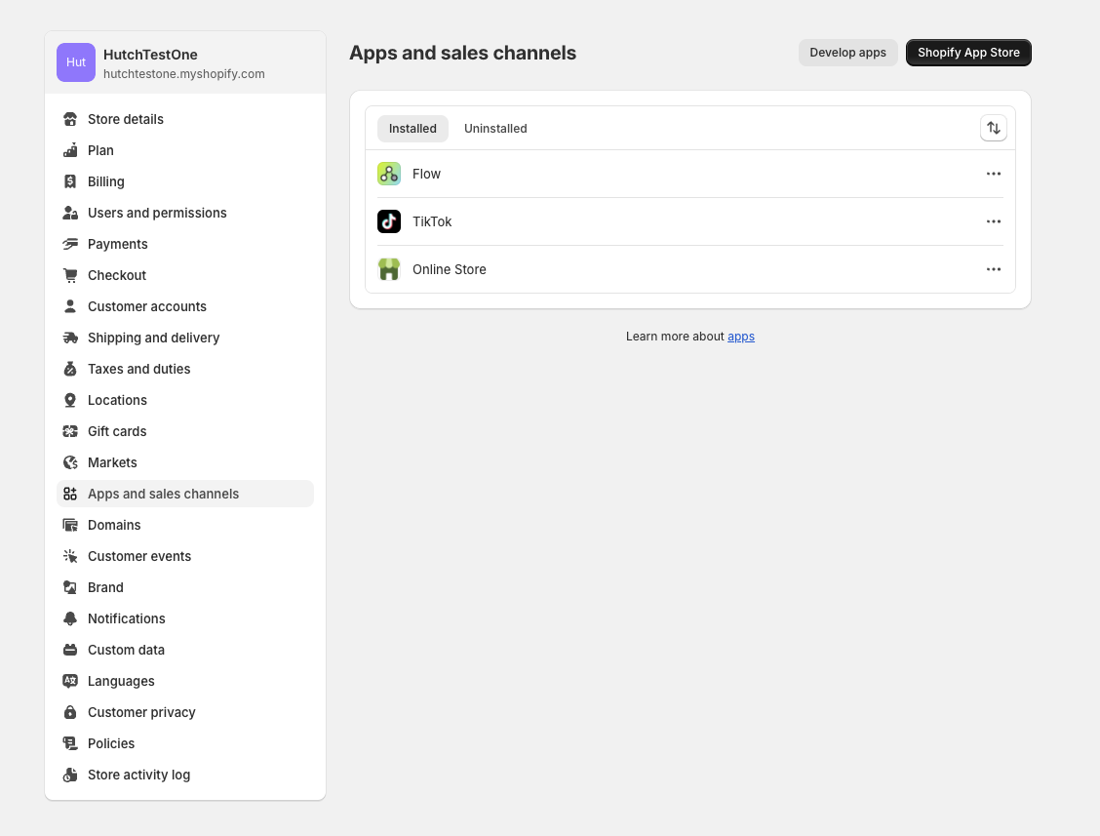Open the Shopify App Store
Screen dimensions: 1100x836
968,53
